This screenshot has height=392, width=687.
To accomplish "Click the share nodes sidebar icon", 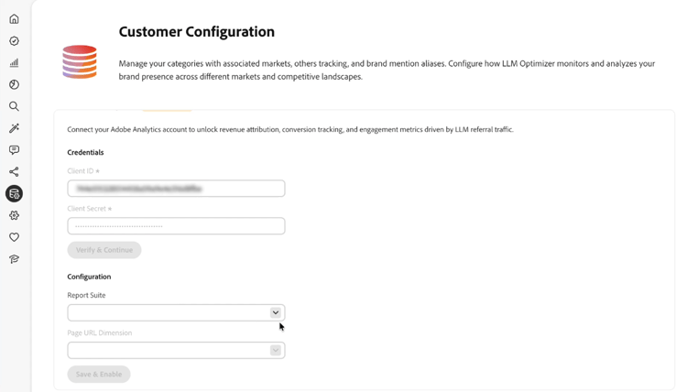I will point(14,172).
